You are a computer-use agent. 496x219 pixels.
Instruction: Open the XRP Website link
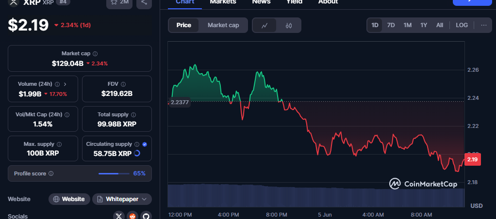click(69, 199)
